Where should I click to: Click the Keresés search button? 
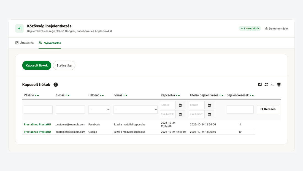[268, 109]
